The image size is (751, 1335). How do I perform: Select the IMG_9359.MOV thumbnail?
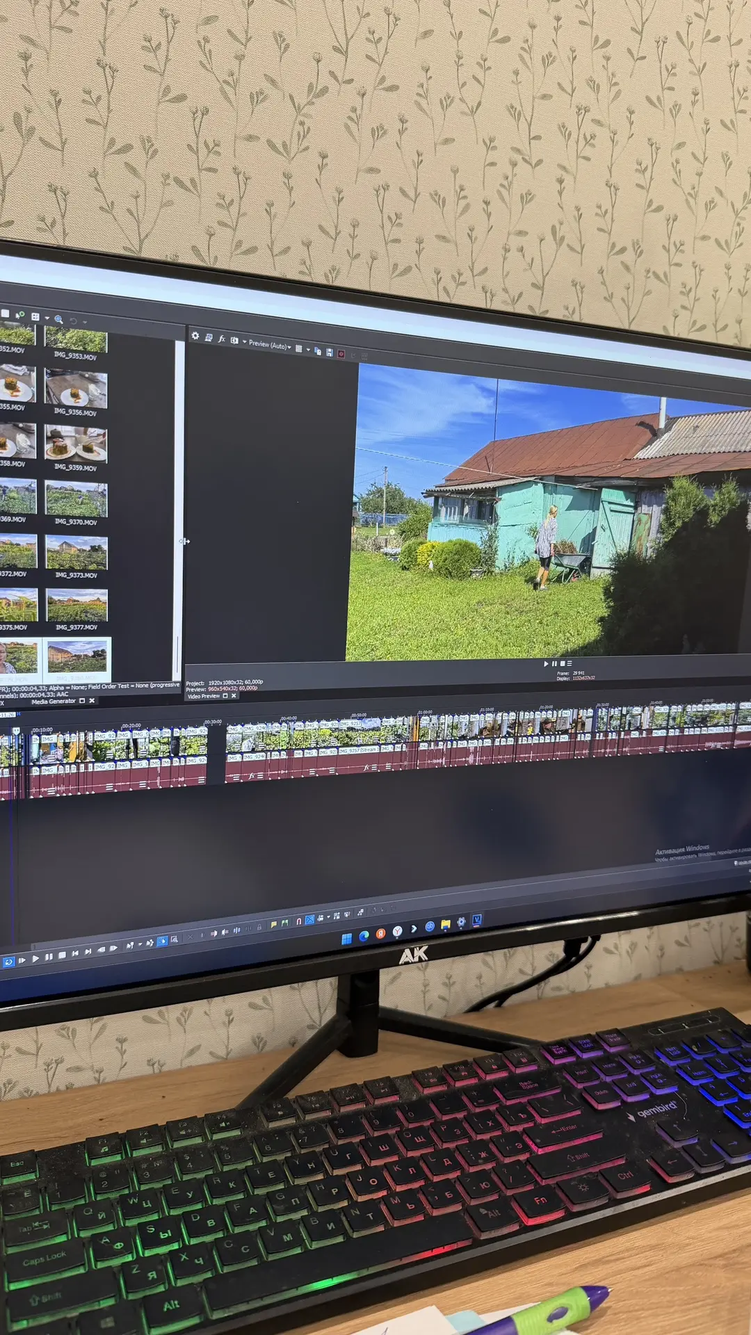tap(76, 444)
